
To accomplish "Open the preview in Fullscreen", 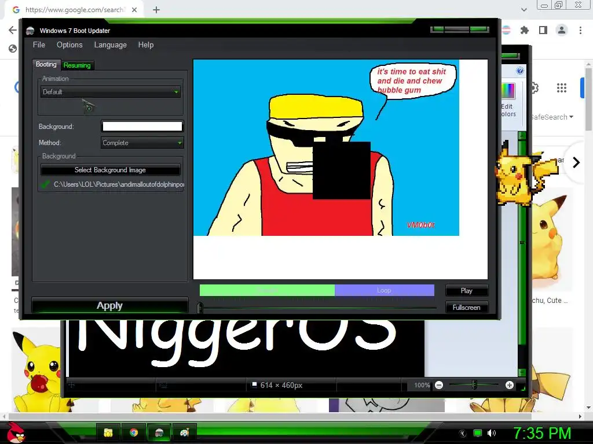I will tap(467, 308).
